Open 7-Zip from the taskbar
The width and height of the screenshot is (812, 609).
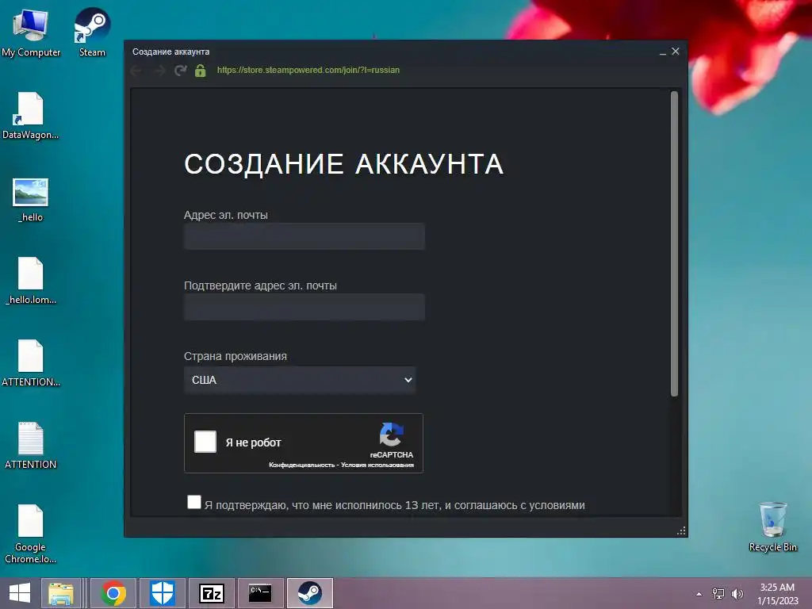(211, 593)
